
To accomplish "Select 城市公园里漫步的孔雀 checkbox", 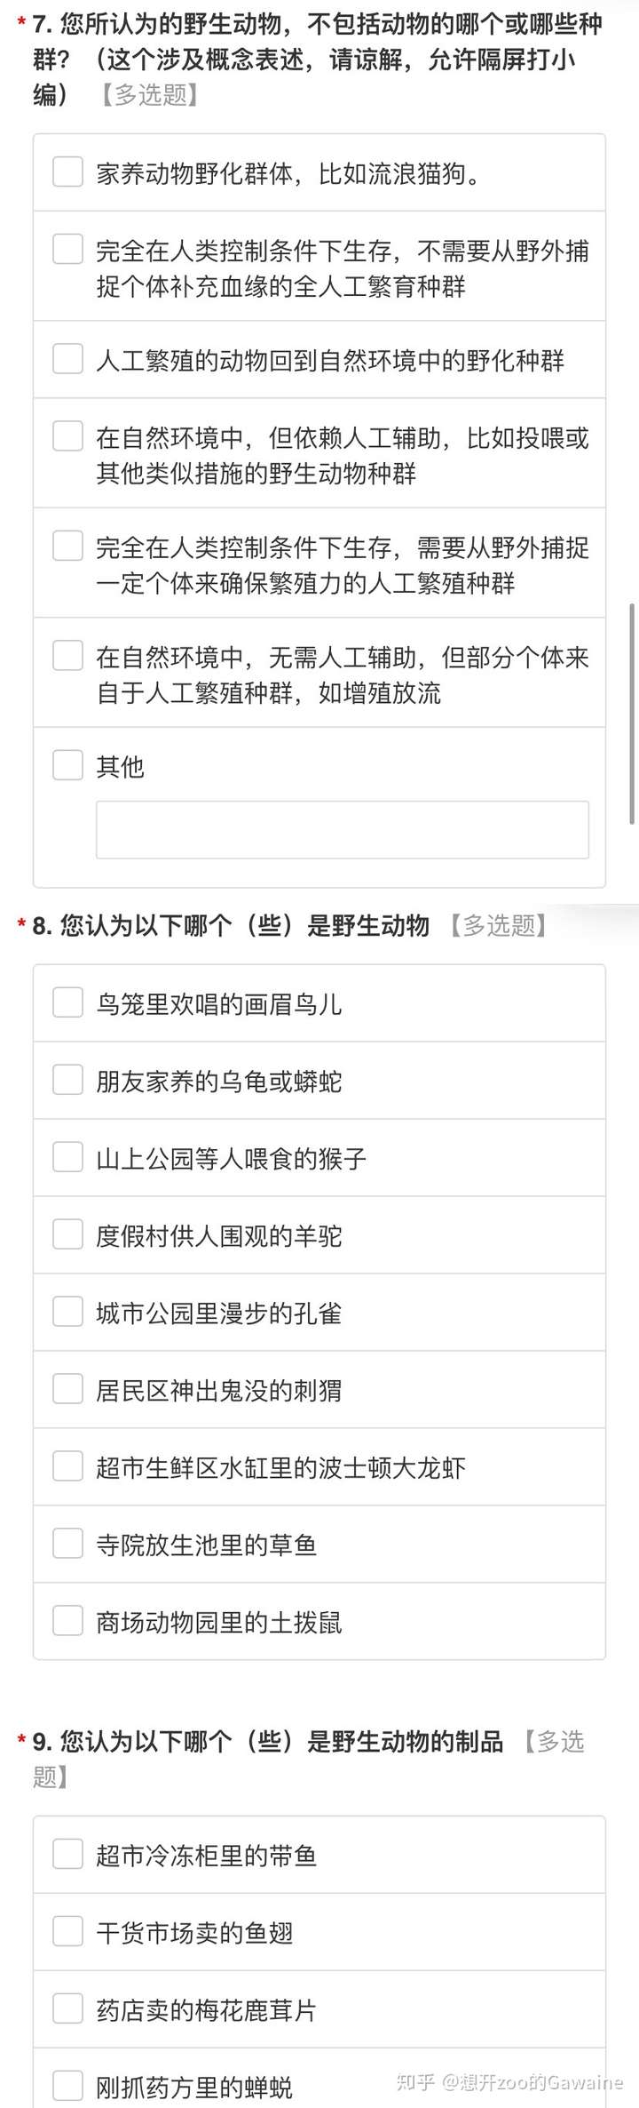I will pyautogui.click(x=67, y=1313).
